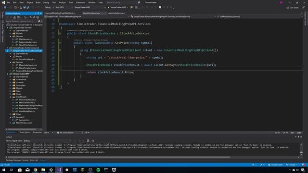
Task: Click the Save All toolbar icon
Action: coord(28,8)
